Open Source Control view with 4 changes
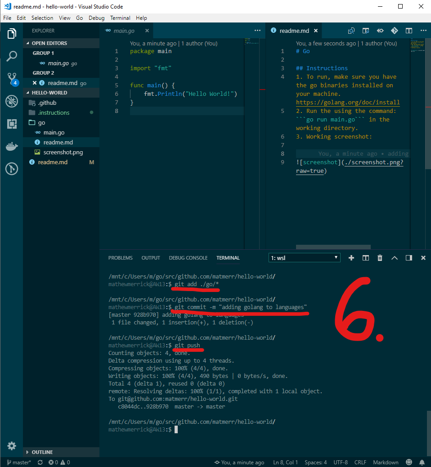 (12, 79)
